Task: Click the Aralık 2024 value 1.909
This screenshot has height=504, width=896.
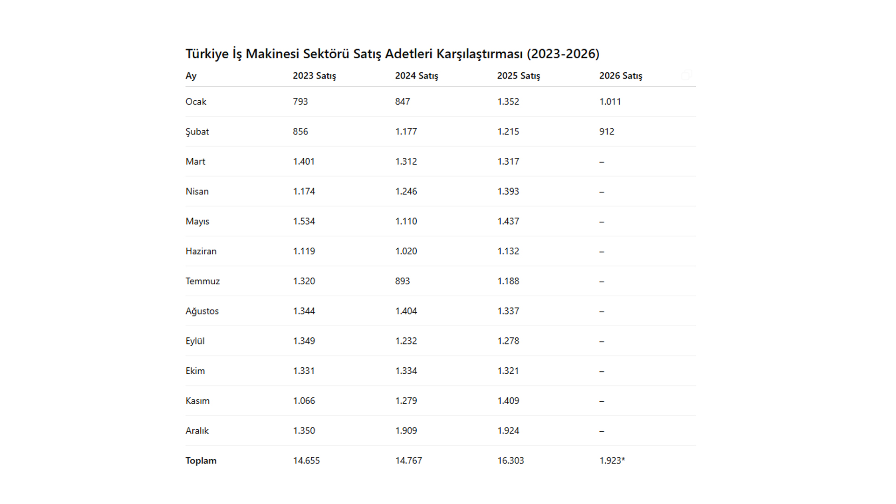Action: 406,431
